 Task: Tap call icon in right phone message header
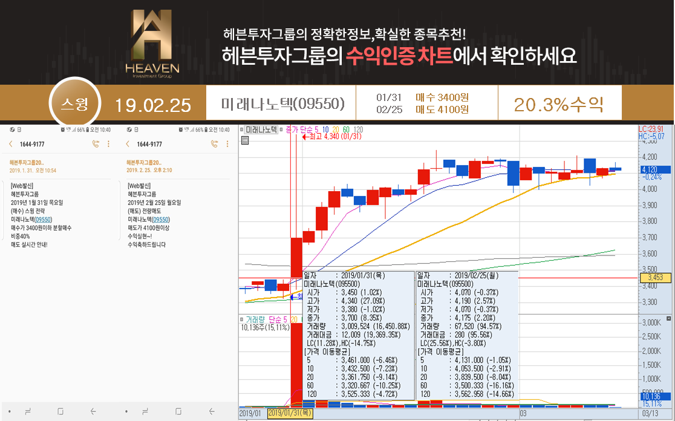214,144
